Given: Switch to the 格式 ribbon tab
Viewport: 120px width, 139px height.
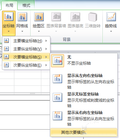Looking at the screenshot, I should coord(26,6).
